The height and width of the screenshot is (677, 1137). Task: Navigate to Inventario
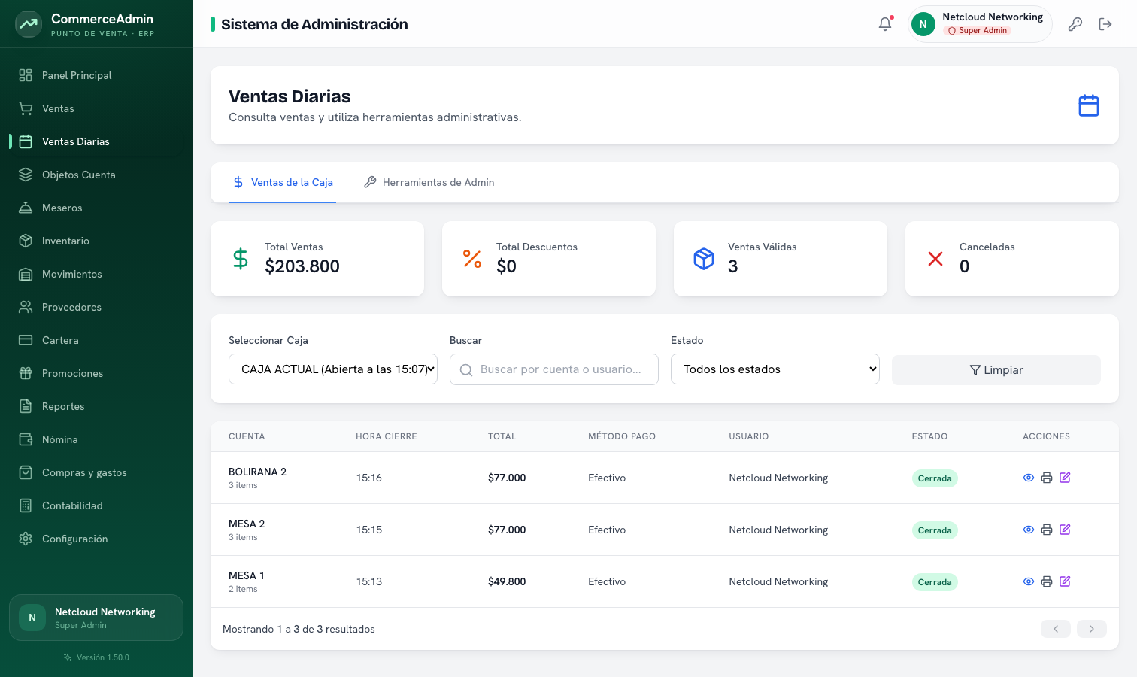pos(96,241)
